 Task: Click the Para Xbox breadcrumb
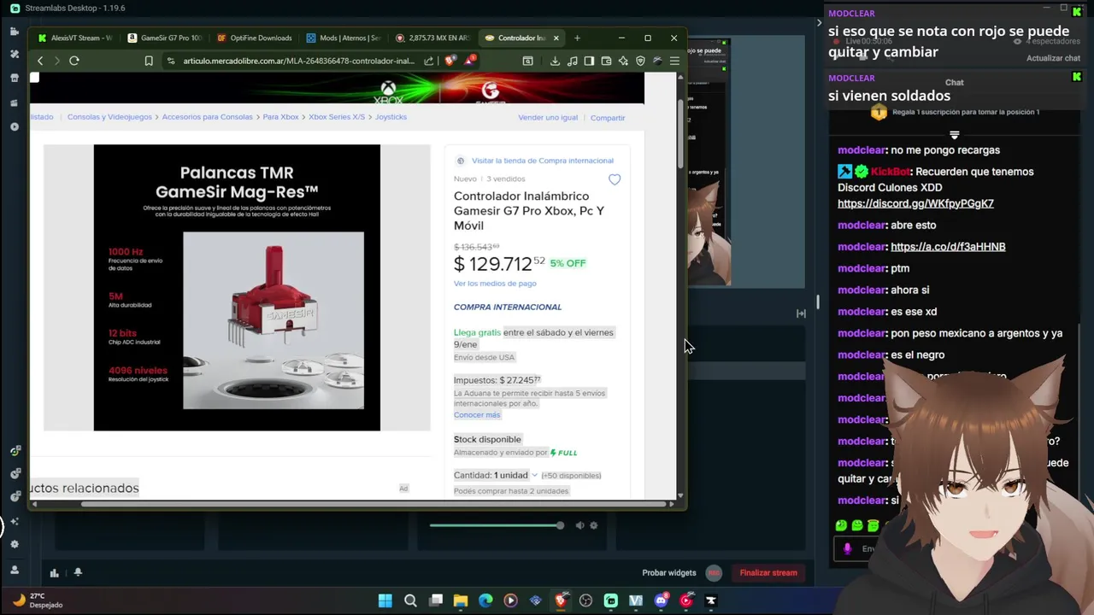280,117
